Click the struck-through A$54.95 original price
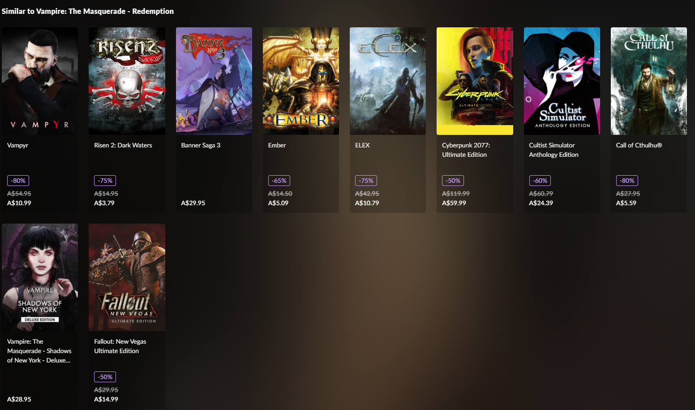This screenshot has width=695, height=410. (19, 194)
